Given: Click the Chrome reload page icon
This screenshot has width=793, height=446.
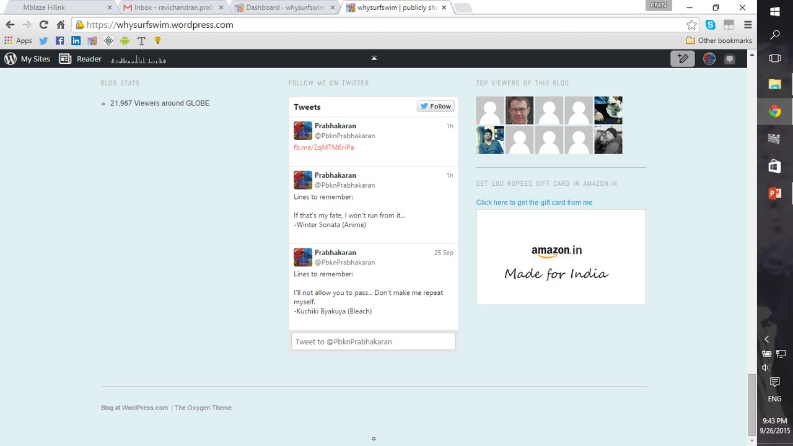Looking at the screenshot, I should tap(43, 25).
